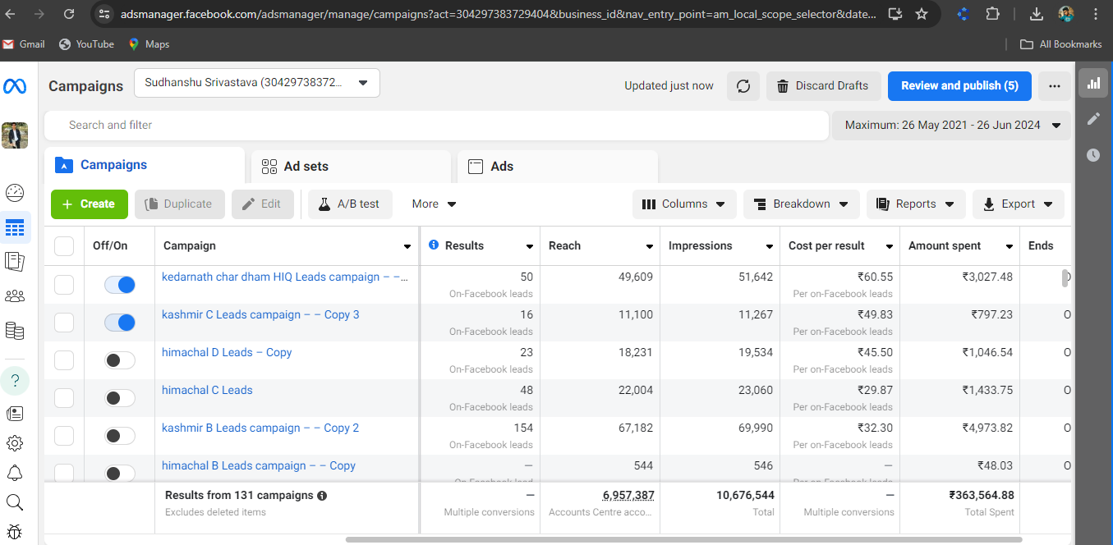The width and height of the screenshot is (1113, 545).
Task: Select all campaigns using the header checkbox
Action: [64, 246]
